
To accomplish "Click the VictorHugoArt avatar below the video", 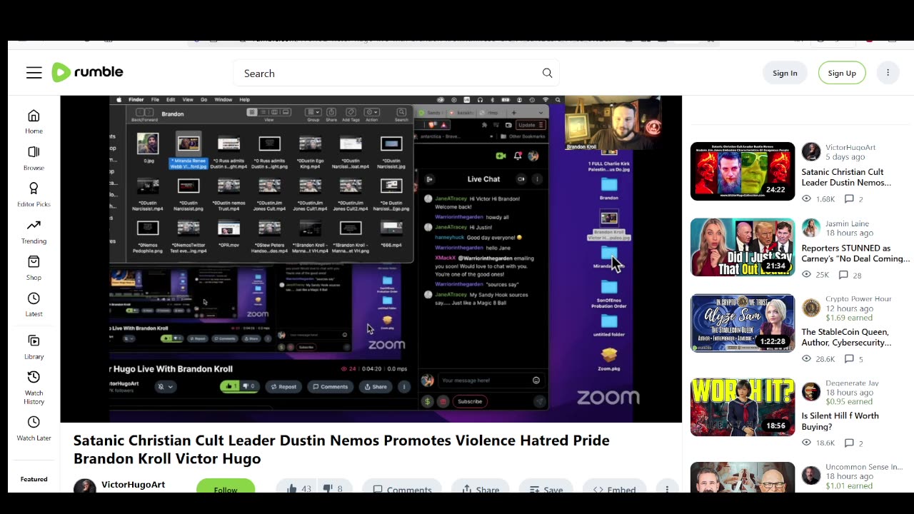I will [85, 486].
